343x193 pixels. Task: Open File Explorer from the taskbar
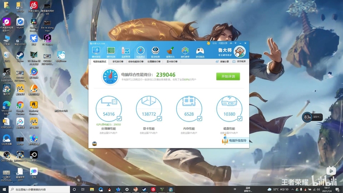pos(92,189)
